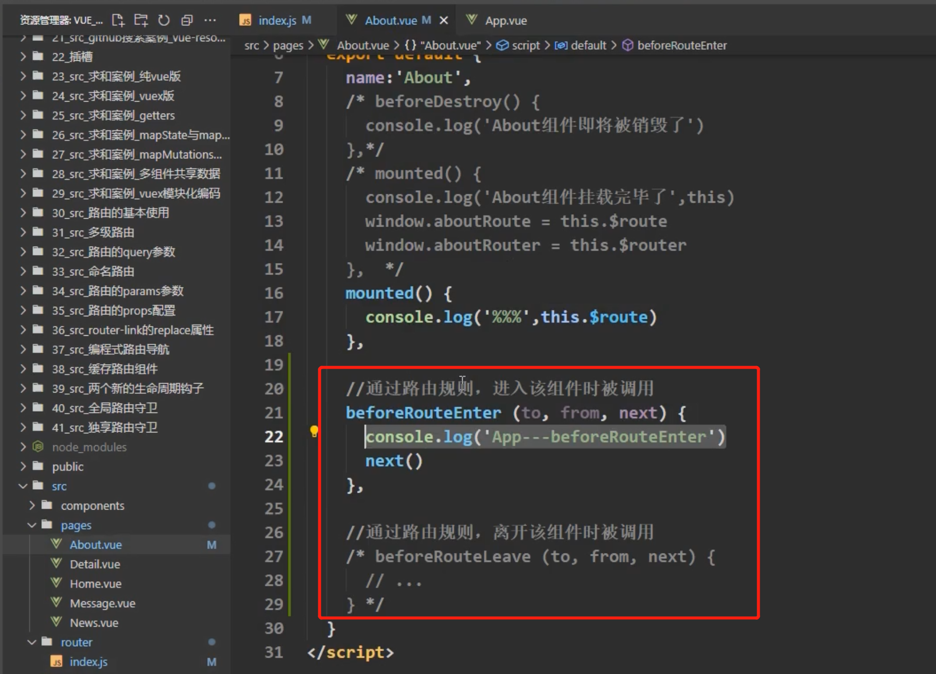Collapse the src folder
This screenshot has height=674, width=936.
pos(23,486)
